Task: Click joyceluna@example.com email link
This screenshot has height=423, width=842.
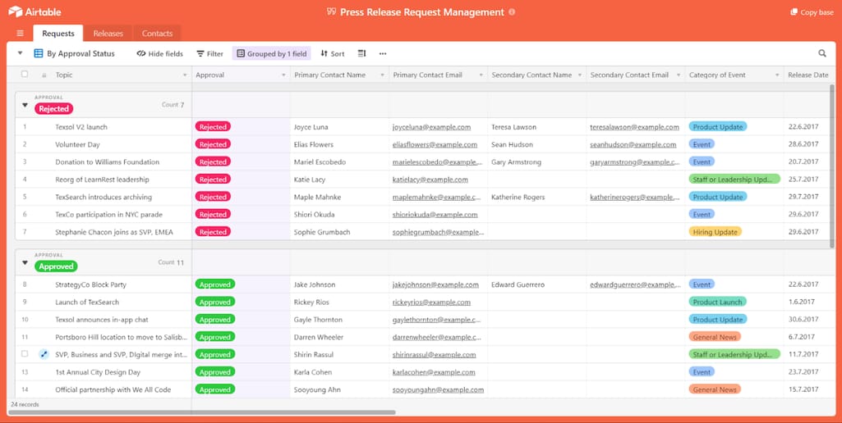Action: tap(432, 127)
